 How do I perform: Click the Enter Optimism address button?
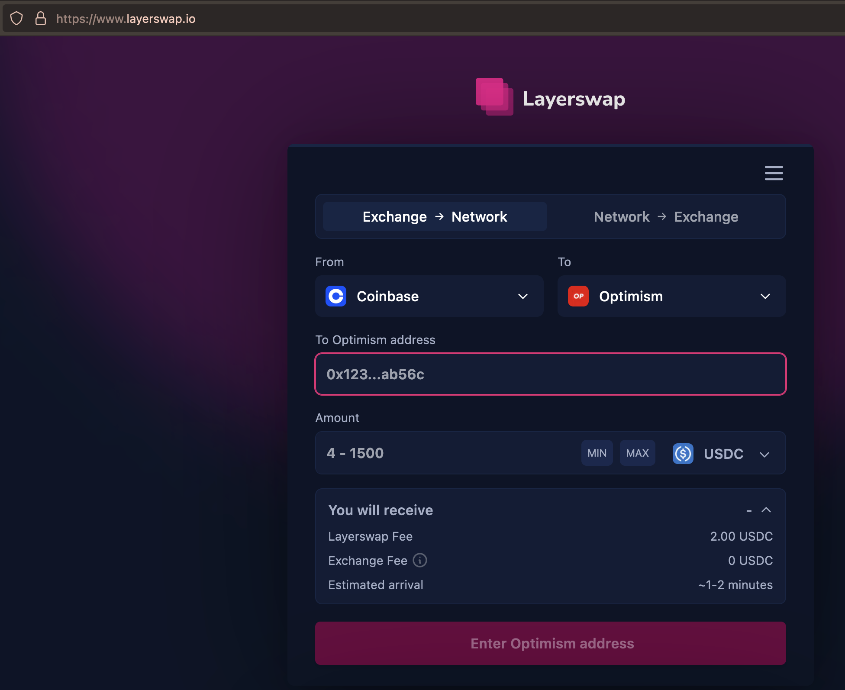click(x=551, y=643)
